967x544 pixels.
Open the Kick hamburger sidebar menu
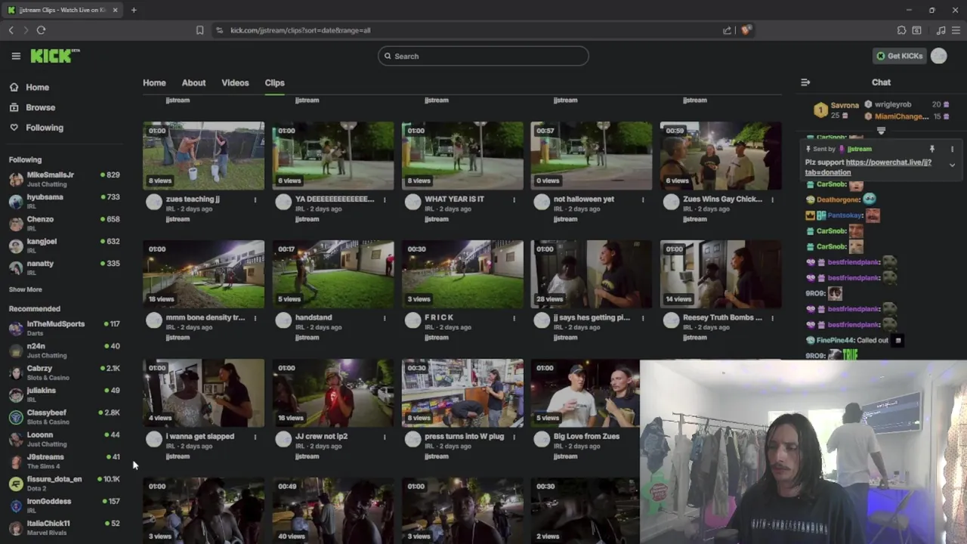[16, 56]
